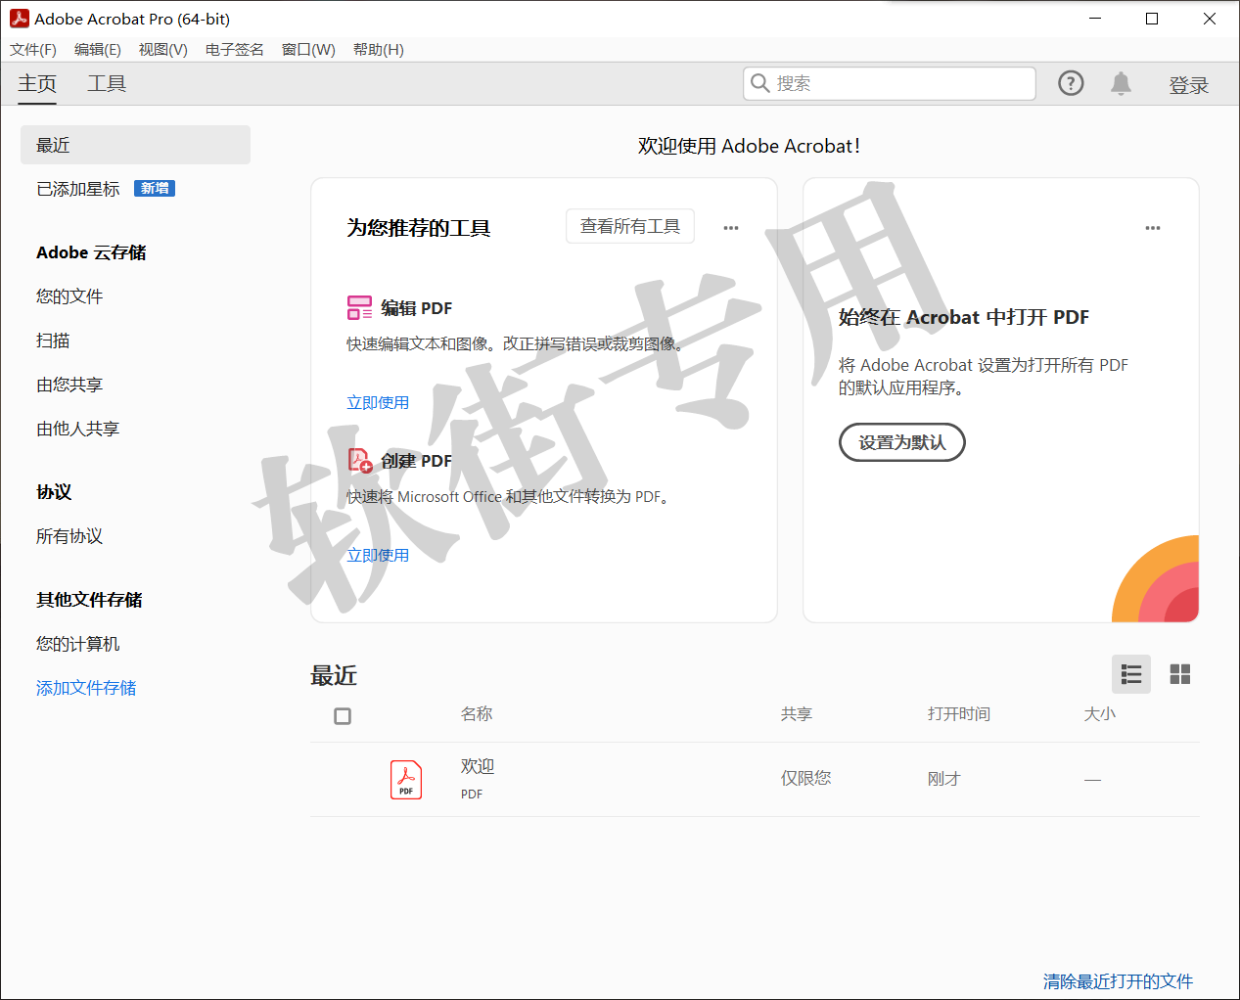Switch to grid thumbnail view

click(x=1180, y=674)
